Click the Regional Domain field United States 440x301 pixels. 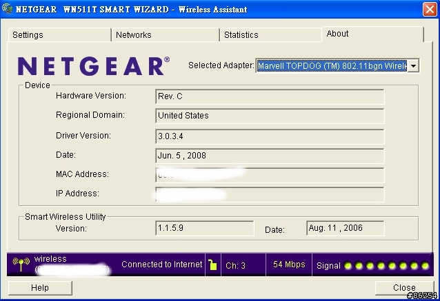tap(270, 116)
